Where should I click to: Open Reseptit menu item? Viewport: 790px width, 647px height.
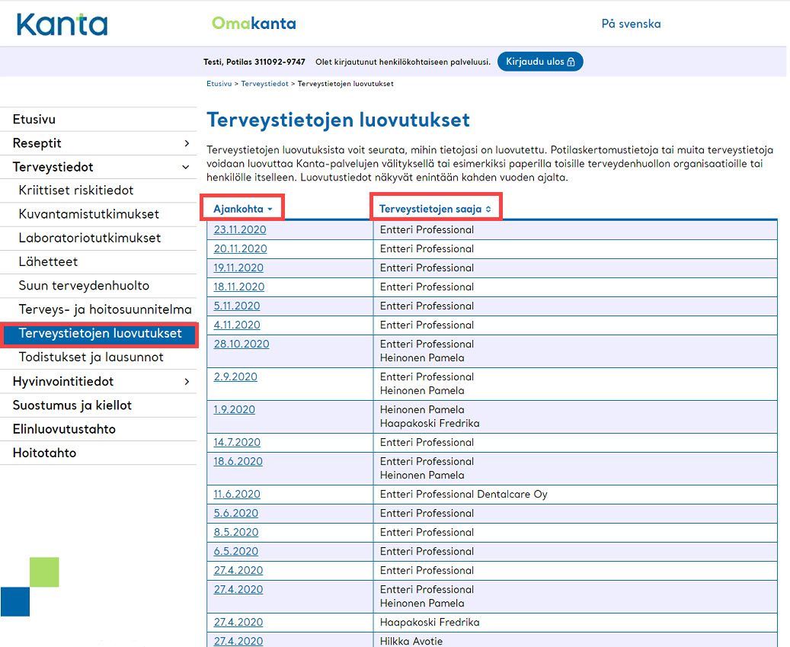pyautogui.click(x=37, y=143)
